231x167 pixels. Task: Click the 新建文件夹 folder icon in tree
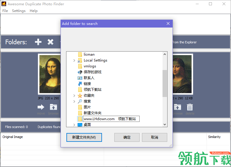80,113
